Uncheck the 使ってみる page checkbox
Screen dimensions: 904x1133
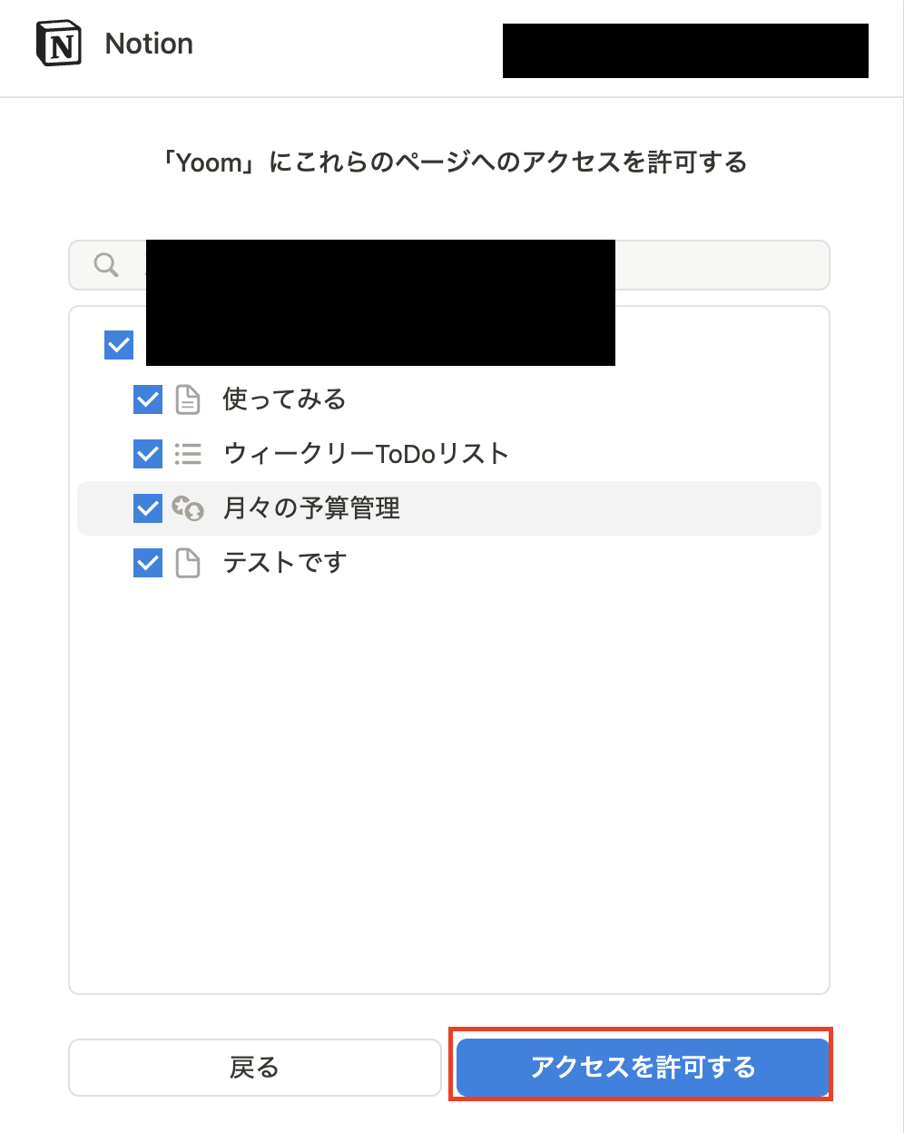147,399
